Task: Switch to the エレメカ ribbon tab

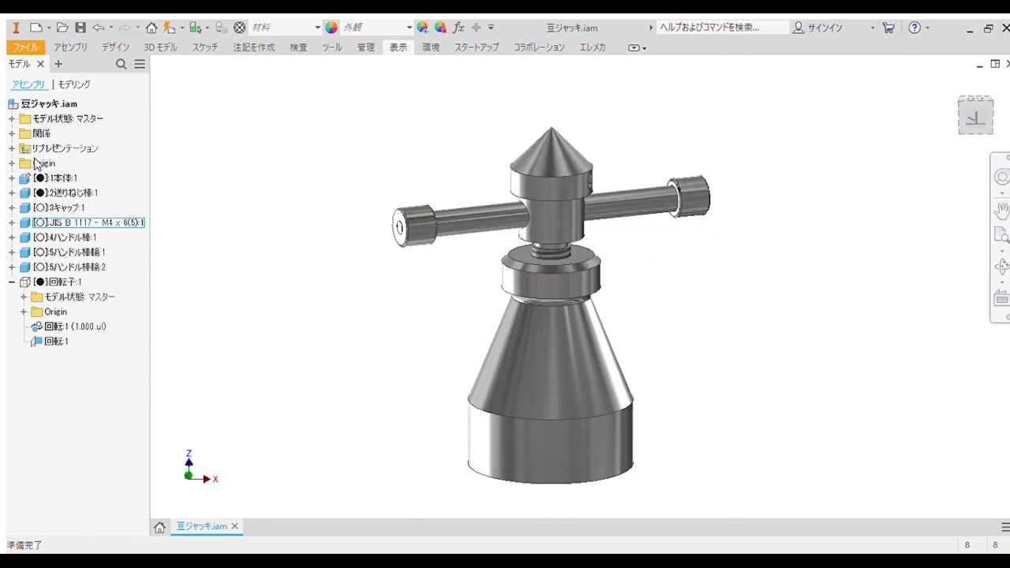Action: click(x=593, y=47)
